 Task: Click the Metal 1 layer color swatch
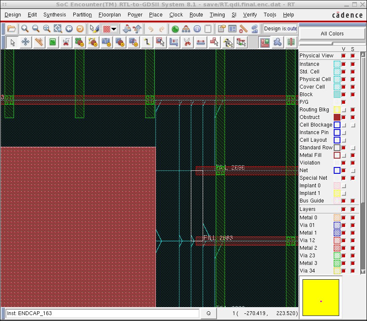click(337, 233)
